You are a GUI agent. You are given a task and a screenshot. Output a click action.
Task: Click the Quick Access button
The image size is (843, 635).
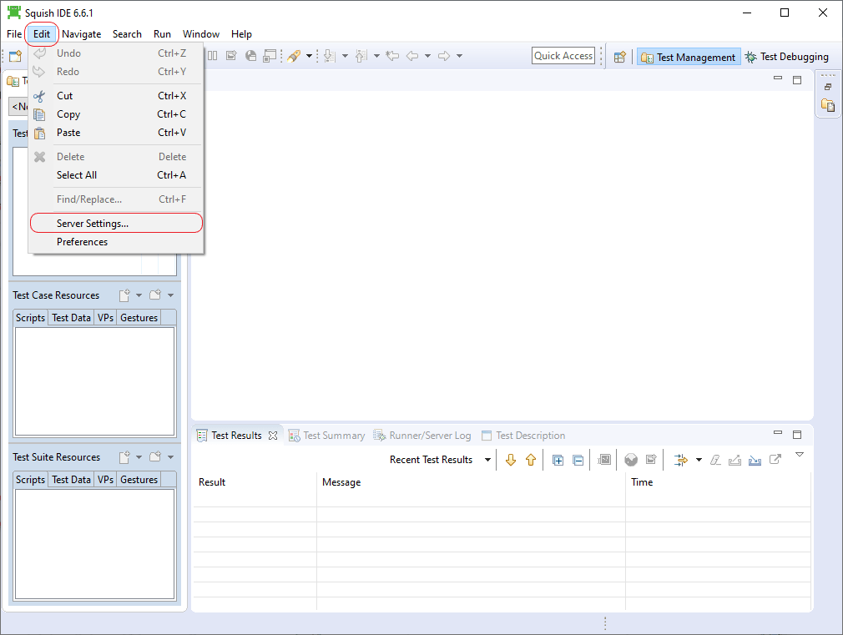[563, 55]
